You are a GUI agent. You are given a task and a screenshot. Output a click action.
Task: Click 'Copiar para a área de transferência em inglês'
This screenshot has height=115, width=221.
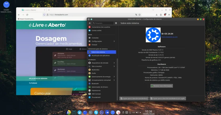click(x=168, y=98)
